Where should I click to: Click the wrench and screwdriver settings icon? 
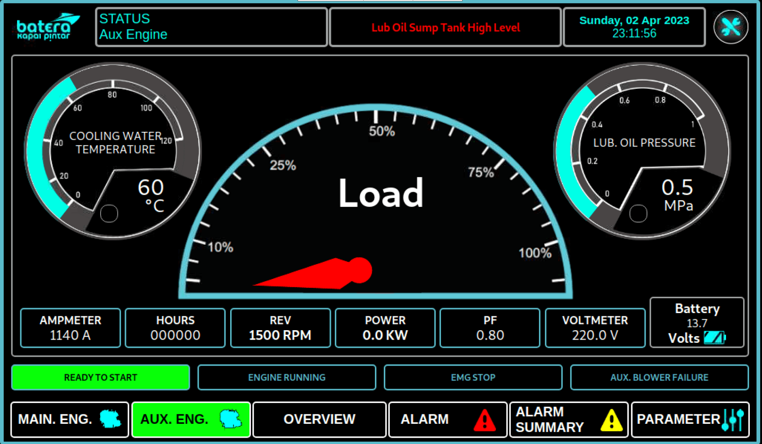coord(731,27)
